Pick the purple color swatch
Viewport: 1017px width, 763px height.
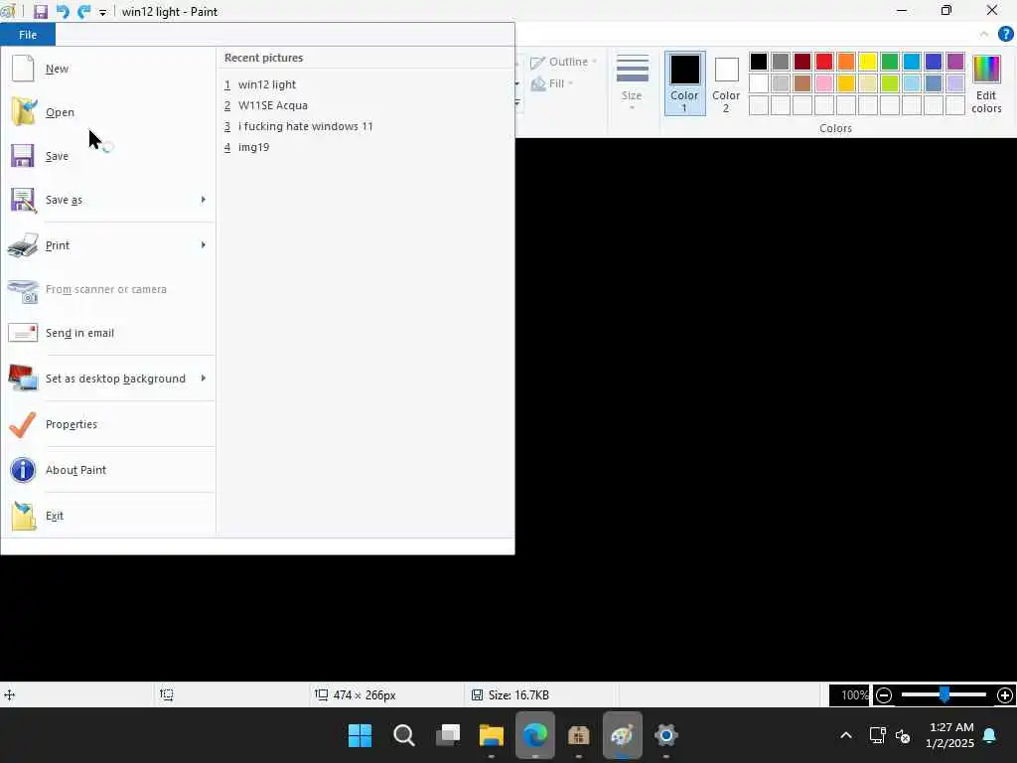pyautogui.click(x=955, y=62)
